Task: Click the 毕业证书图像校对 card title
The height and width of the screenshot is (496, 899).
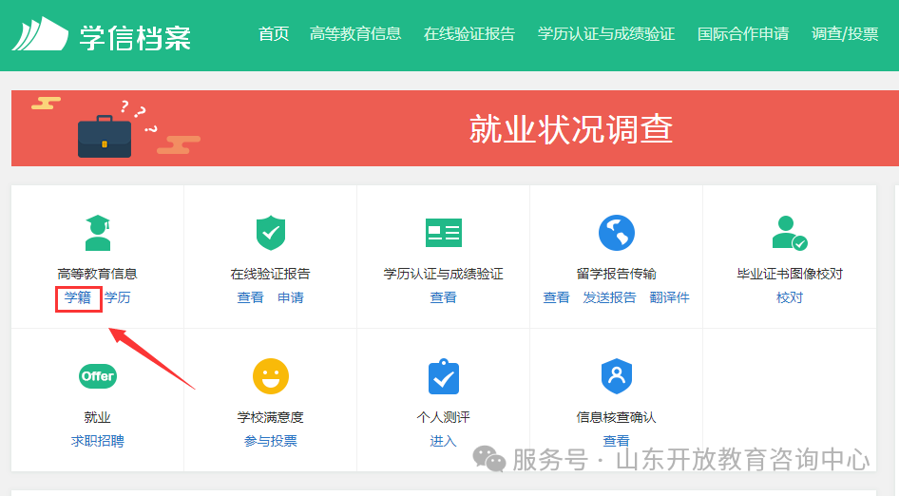Action: 790,274
